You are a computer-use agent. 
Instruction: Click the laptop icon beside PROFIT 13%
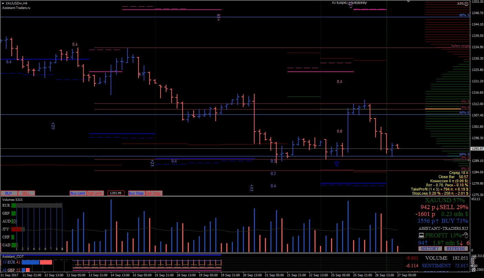coord(421,236)
